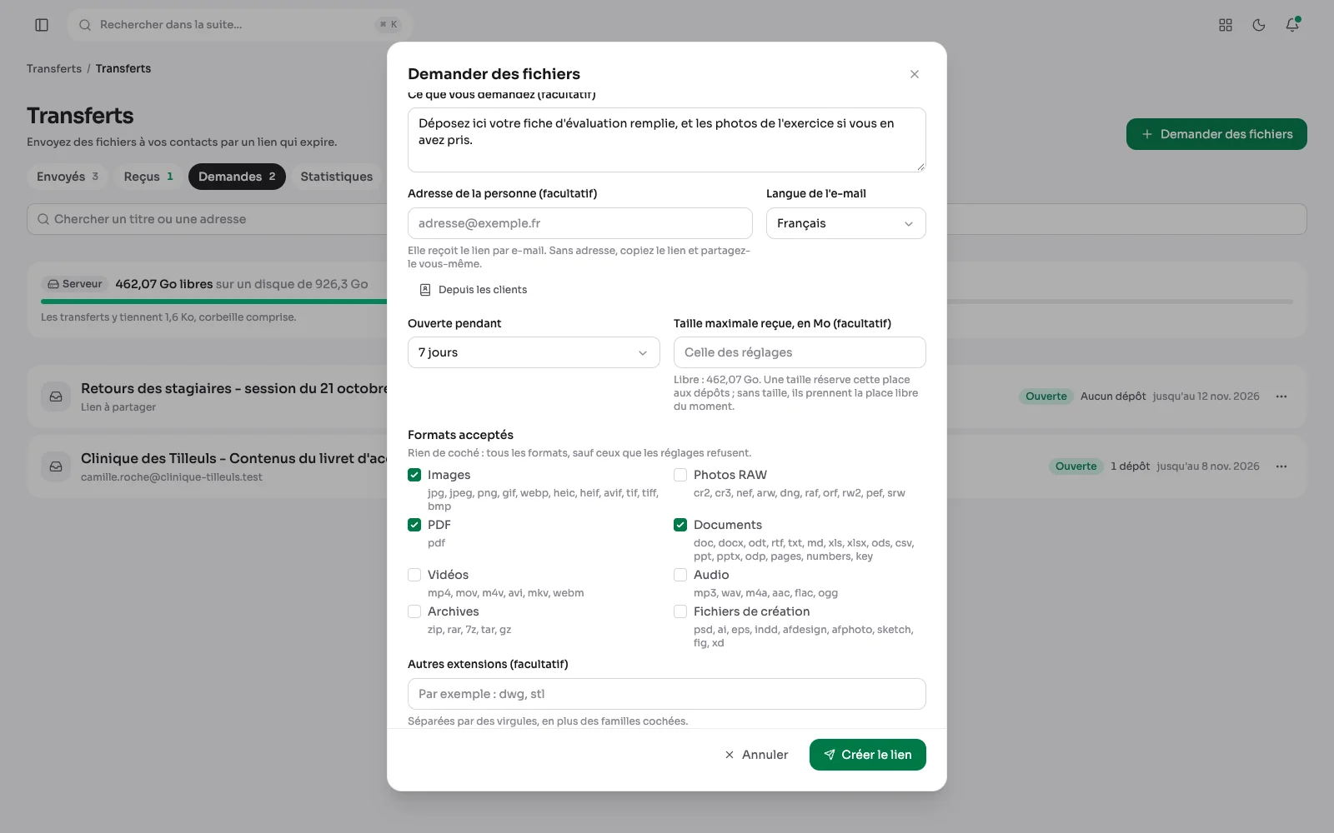This screenshot has width=1334, height=833.
Task: Open more options for Clinique des Tilleuls row
Action: (x=1281, y=466)
